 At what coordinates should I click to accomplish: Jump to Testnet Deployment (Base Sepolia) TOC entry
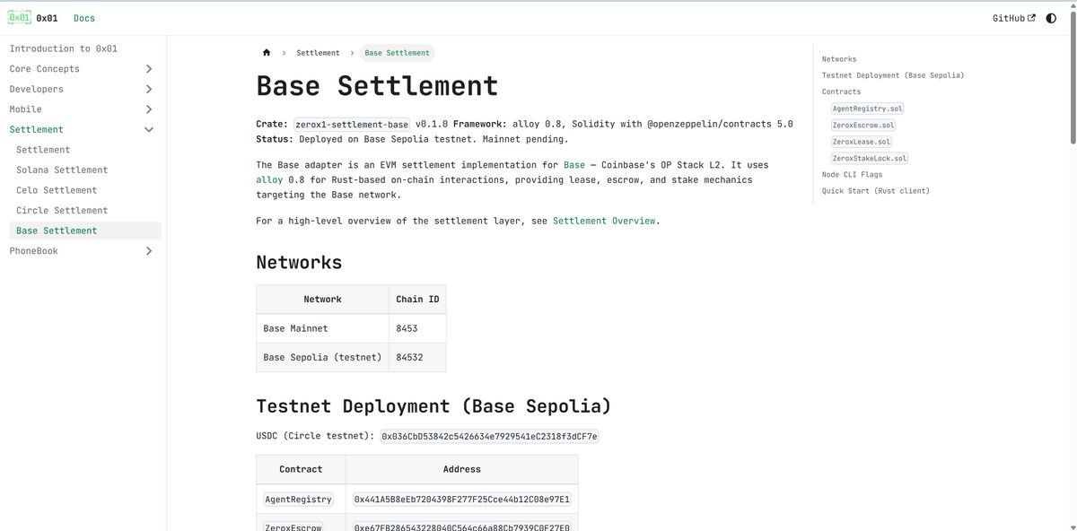click(893, 75)
